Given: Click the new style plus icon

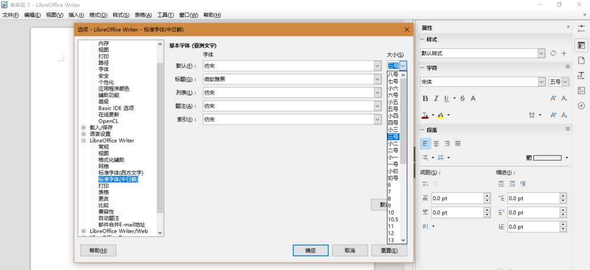Looking at the screenshot, I should pyautogui.click(x=564, y=53).
